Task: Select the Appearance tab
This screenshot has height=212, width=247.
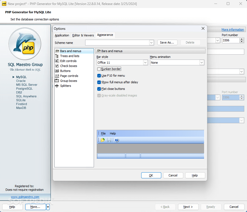Action: click(105, 35)
